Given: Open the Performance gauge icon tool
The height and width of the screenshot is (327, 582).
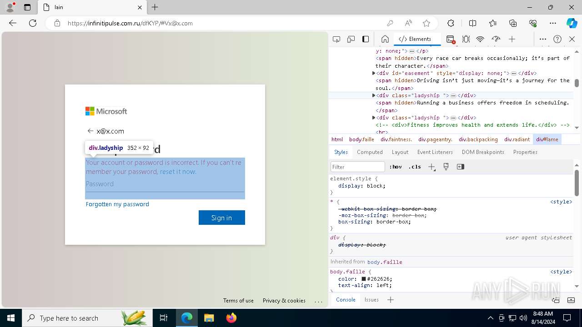Looking at the screenshot, I should pyautogui.click(x=496, y=39).
